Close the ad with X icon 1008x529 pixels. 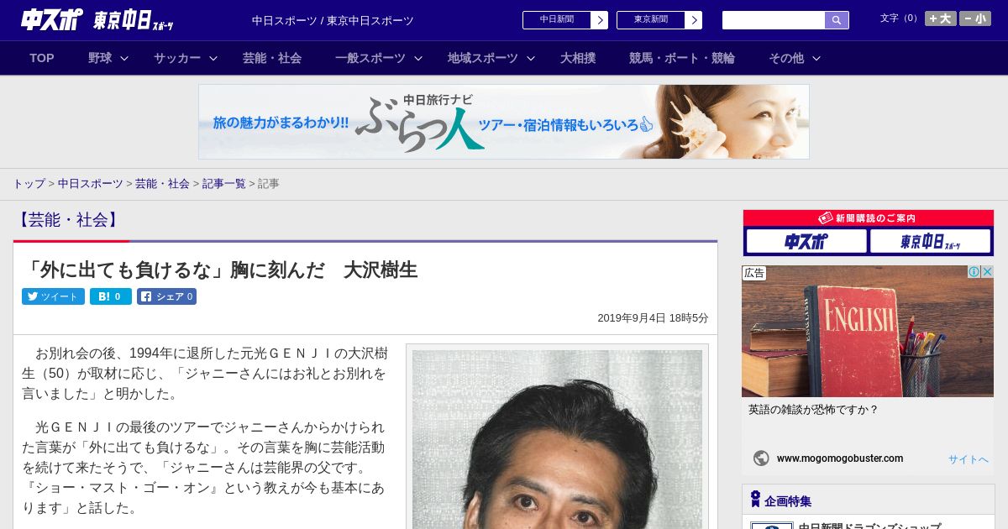click(988, 272)
